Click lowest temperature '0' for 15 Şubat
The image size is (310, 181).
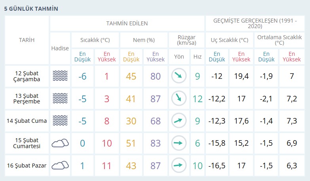82,143
